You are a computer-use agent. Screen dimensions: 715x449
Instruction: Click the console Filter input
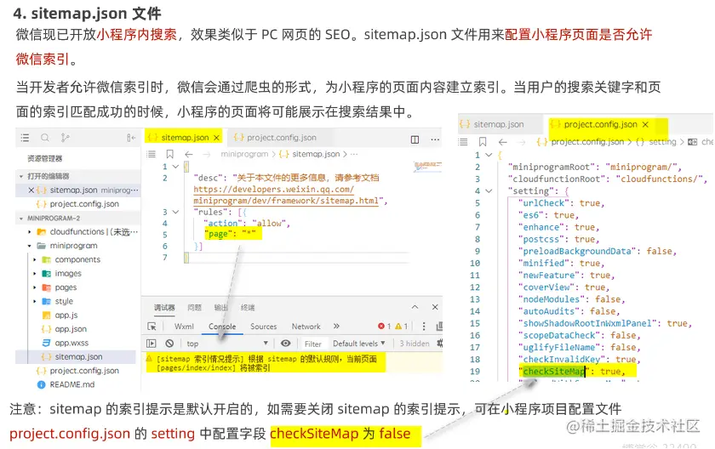click(313, 344)
